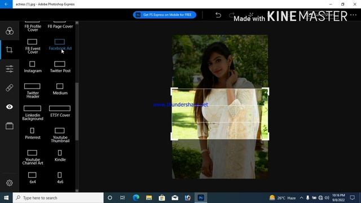
Task: Choose ETSY Cover crop preset
Action: pos(60,112)
